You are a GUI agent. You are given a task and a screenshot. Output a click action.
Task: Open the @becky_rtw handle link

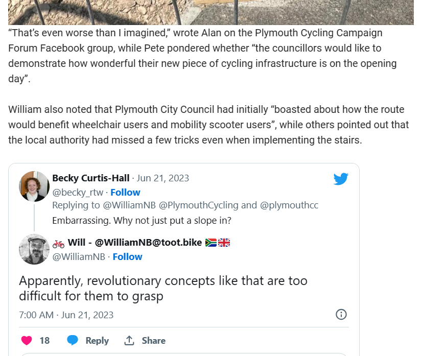tap(78, 193)
